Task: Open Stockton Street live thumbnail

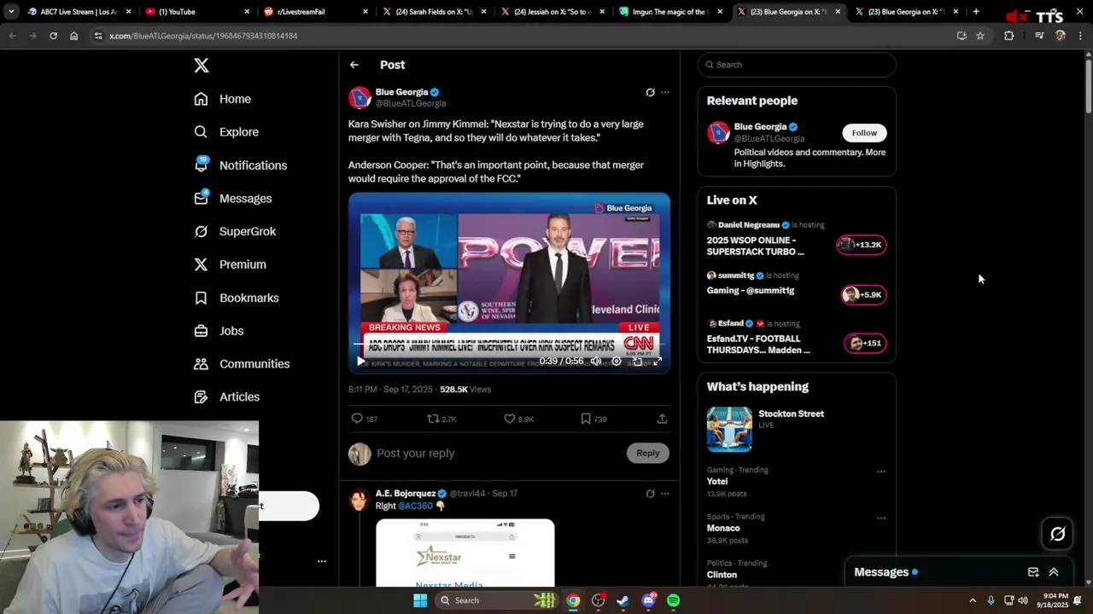Action: click(729, 429)
